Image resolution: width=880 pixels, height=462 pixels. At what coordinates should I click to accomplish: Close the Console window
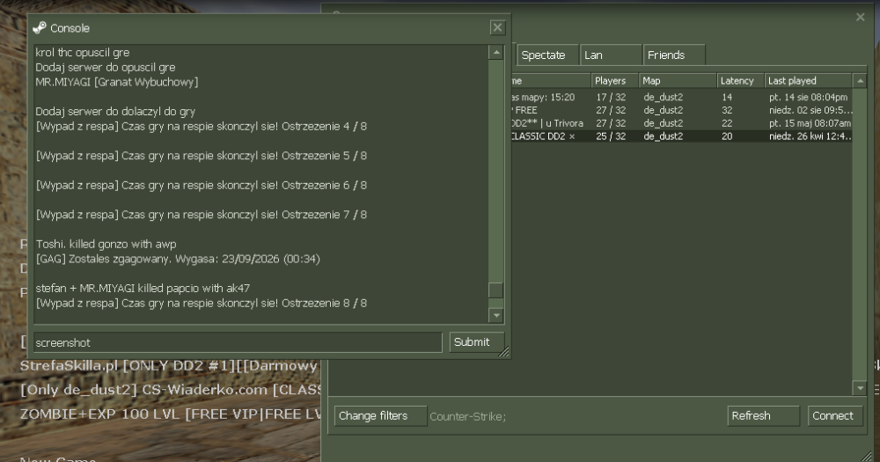click(497, 27)
